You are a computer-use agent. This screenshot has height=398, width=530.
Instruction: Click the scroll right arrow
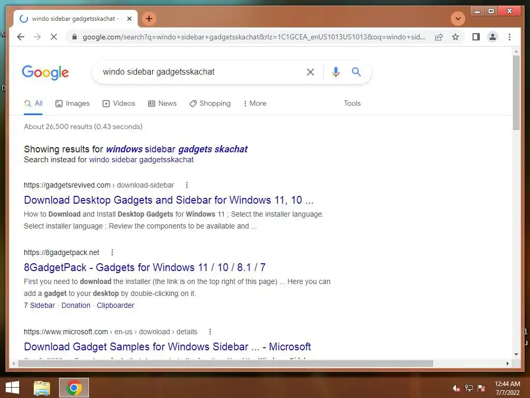[x=507, y=363]
